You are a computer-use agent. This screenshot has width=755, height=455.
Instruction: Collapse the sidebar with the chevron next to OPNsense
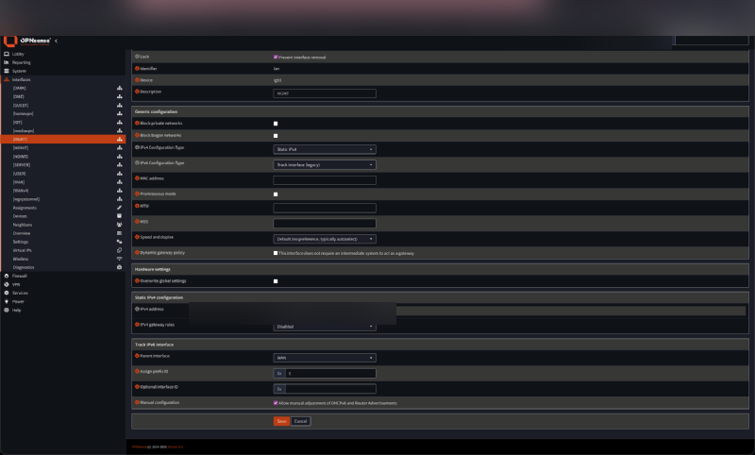[57, 41]
